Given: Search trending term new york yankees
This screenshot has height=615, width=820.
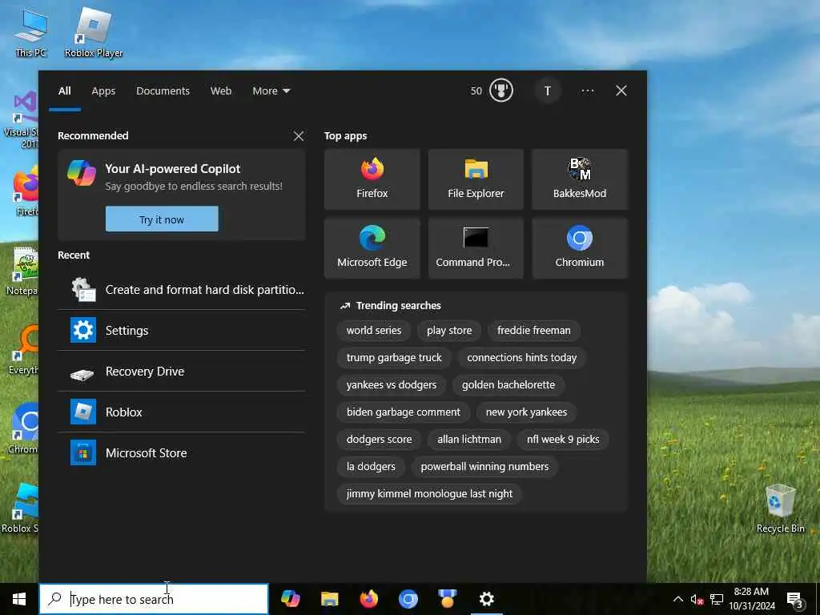Looking at the screenshot, I should coord(526,412).
